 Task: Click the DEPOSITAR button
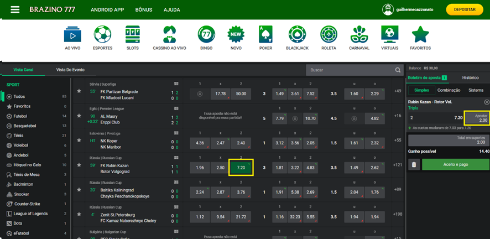tap(465, 10)
